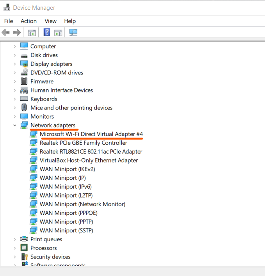Screen dimensions: 265x276
Task: Click the icon beside WAN Miniport (SSTP)
Action: (x=34, y=230)
